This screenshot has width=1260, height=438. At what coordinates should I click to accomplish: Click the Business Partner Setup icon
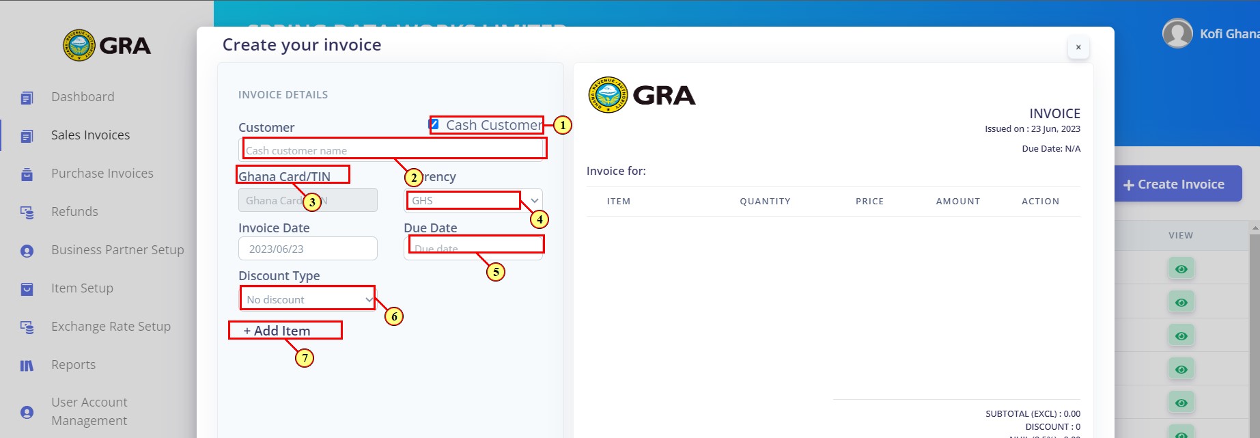point(27,251)
